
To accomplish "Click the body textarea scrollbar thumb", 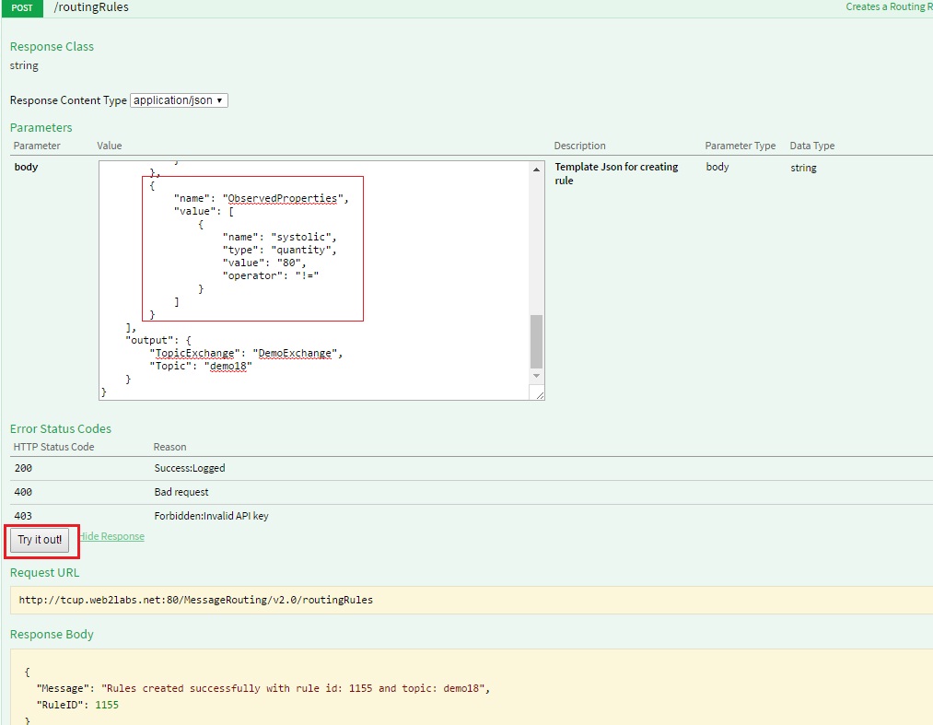I will click(536, 342).
